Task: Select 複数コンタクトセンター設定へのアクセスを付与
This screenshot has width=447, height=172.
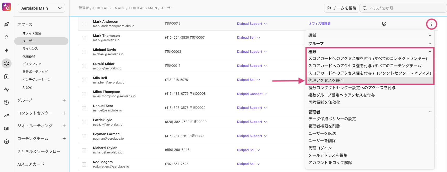Action: (352, 88)
